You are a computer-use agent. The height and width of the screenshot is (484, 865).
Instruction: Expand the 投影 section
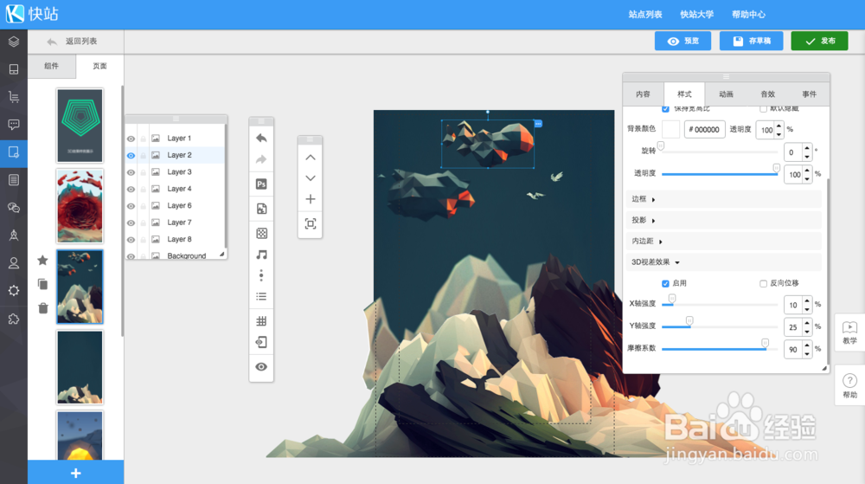point(723,220)
